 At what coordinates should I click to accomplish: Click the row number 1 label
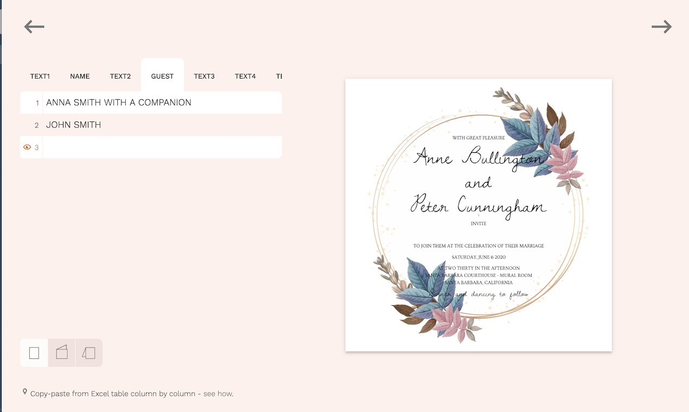tap(36, 102)
